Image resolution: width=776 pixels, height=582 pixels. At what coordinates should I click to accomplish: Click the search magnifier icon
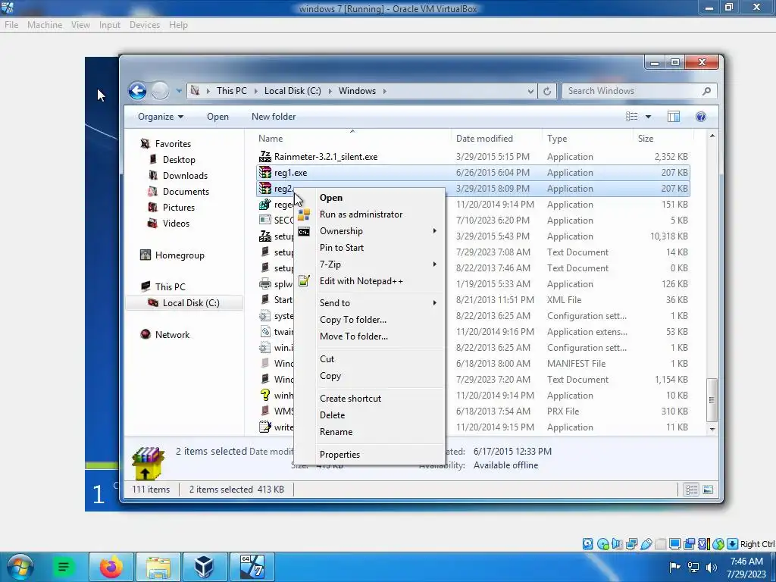707,91
